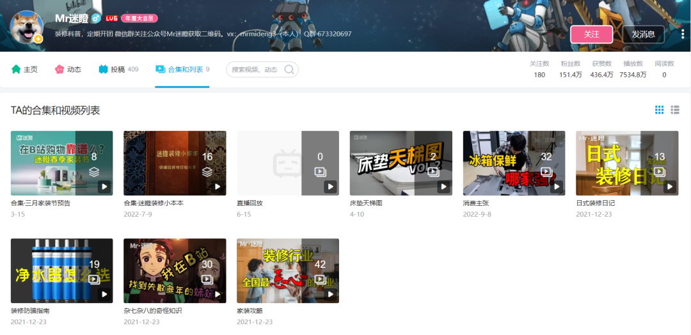
Task: Select the 合集和列表 tab
Action: click(182, 69)
